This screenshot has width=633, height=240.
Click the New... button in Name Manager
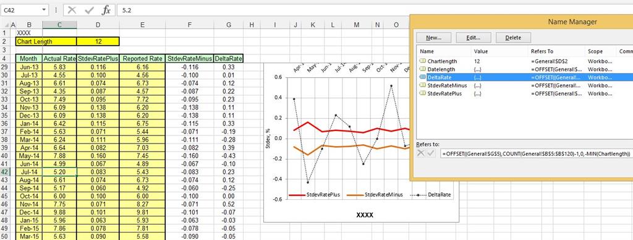(433, 38)
